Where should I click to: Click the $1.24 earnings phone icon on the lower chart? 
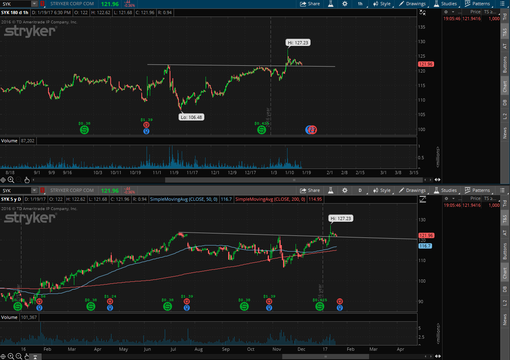coord(109,301)
